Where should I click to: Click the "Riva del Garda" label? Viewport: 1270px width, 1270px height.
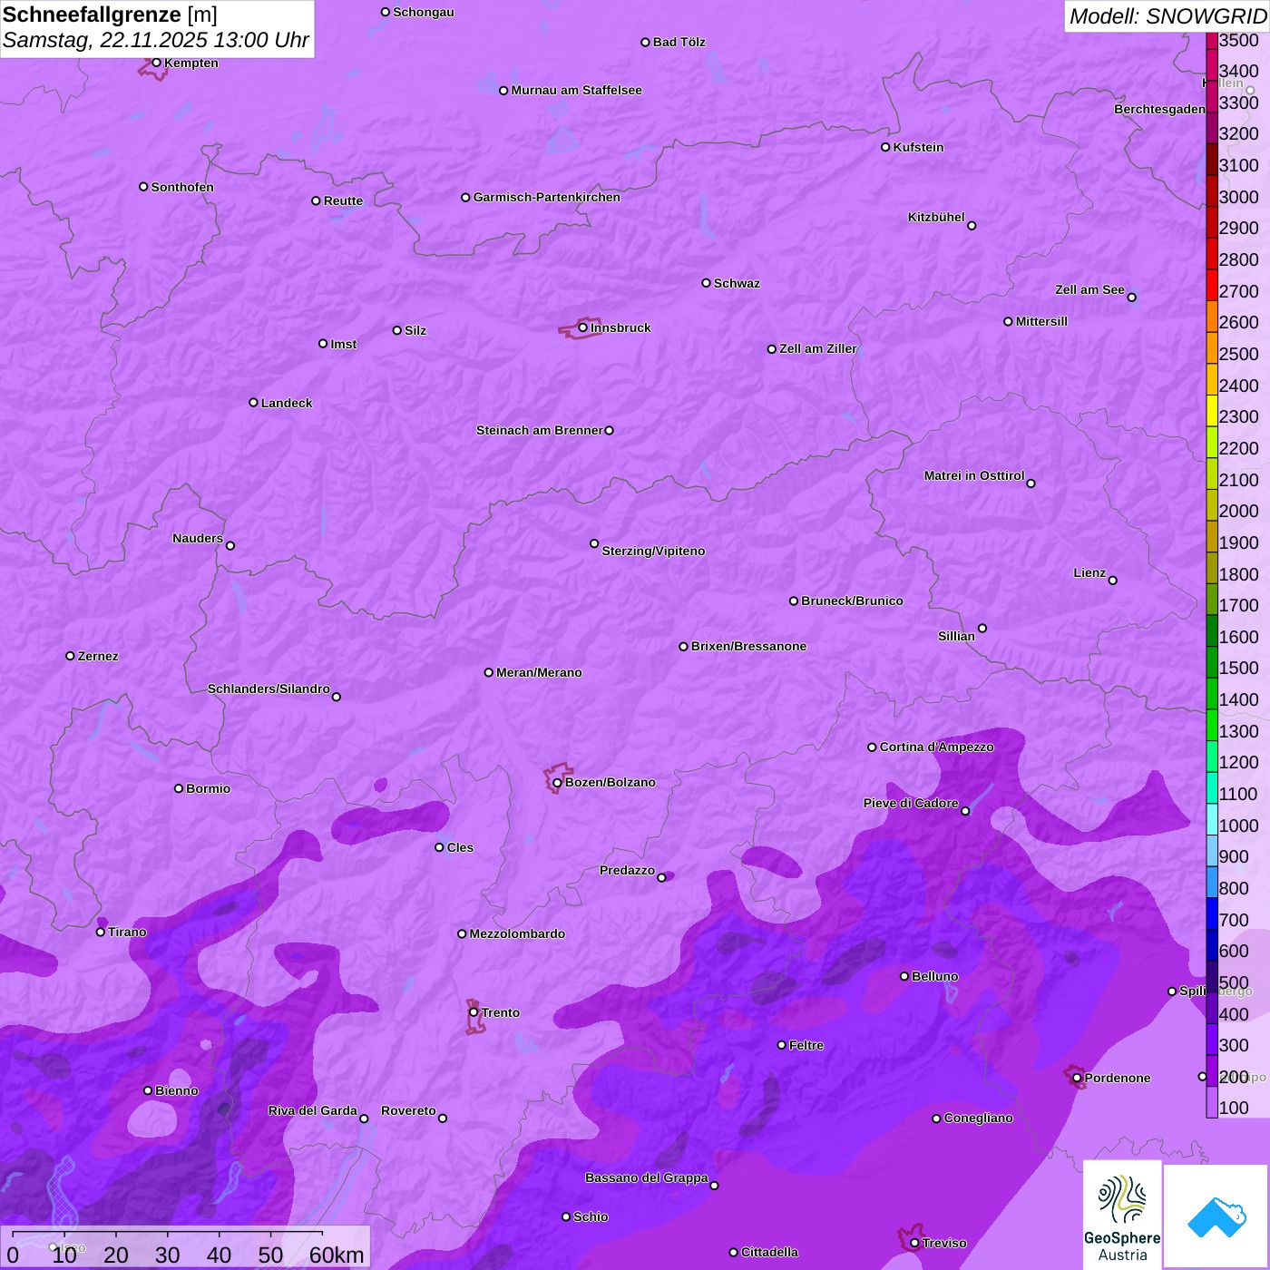313,1110
